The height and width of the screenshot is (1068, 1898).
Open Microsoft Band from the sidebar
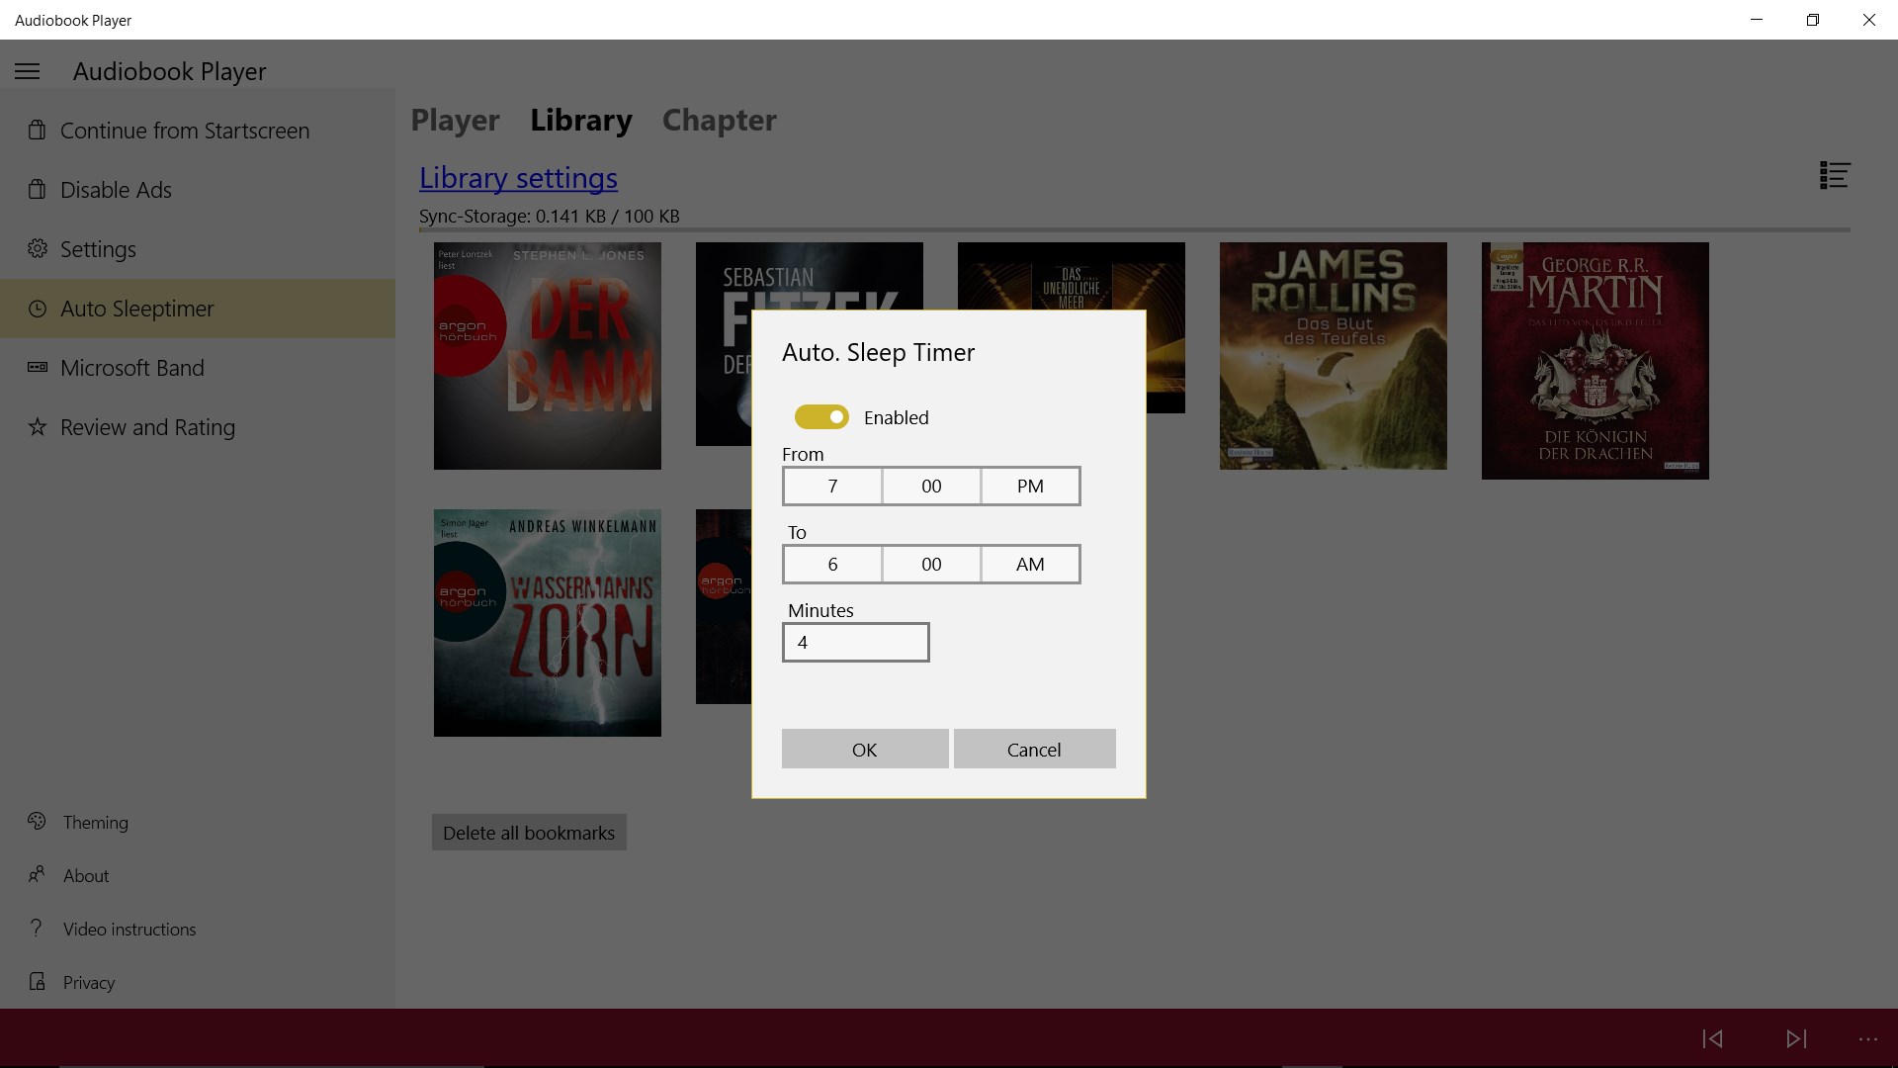pos(37,367)
